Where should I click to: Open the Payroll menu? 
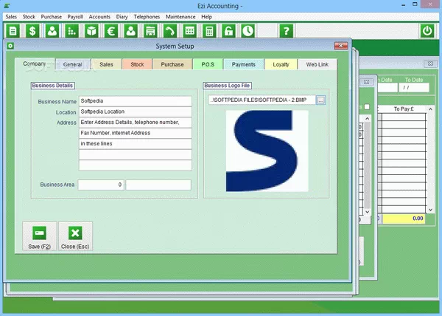click(76, 16)
